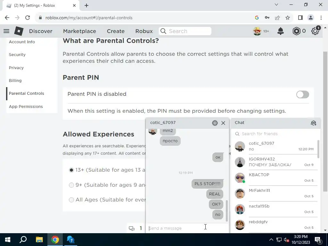Click the create chat group icon
Viewport: 328px width, 246px height.
[313, 123]
